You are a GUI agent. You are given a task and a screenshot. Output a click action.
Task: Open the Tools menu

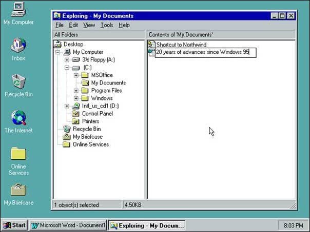click(x=107, y=25)
